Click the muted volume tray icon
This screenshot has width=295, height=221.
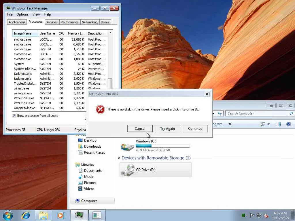coord(266,215)
